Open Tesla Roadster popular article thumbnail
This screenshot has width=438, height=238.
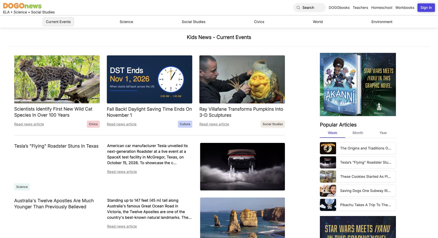(328, 162)
